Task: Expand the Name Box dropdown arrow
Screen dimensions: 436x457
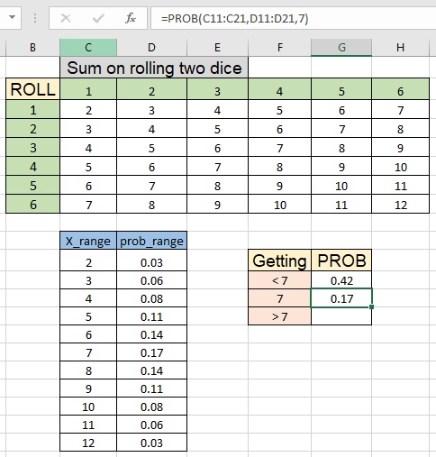Action: pos(12,17)
